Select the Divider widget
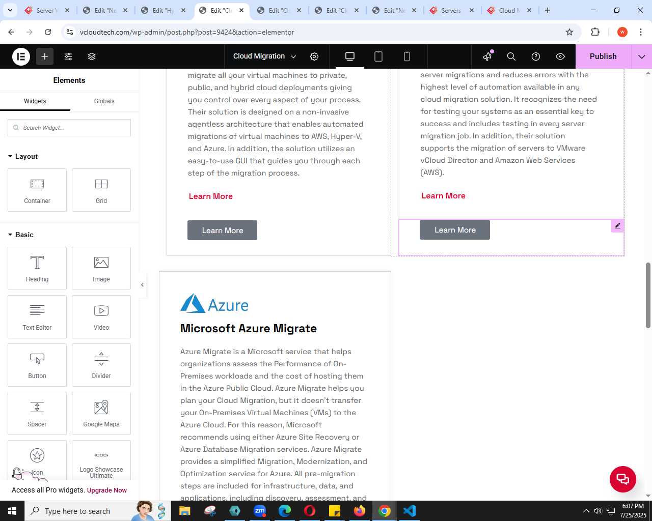This screenshot has width=652, height=521. [x=101, y=365]
